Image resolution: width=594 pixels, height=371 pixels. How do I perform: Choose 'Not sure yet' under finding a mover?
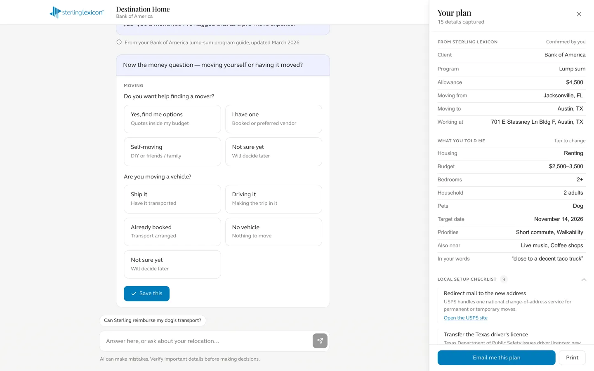273,151
